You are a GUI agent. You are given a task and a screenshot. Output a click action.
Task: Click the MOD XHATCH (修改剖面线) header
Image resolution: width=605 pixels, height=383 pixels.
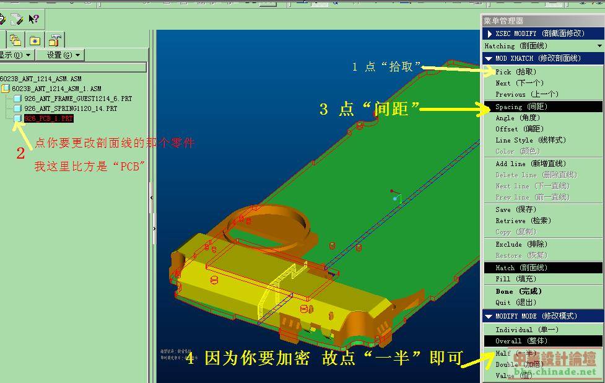543,59
